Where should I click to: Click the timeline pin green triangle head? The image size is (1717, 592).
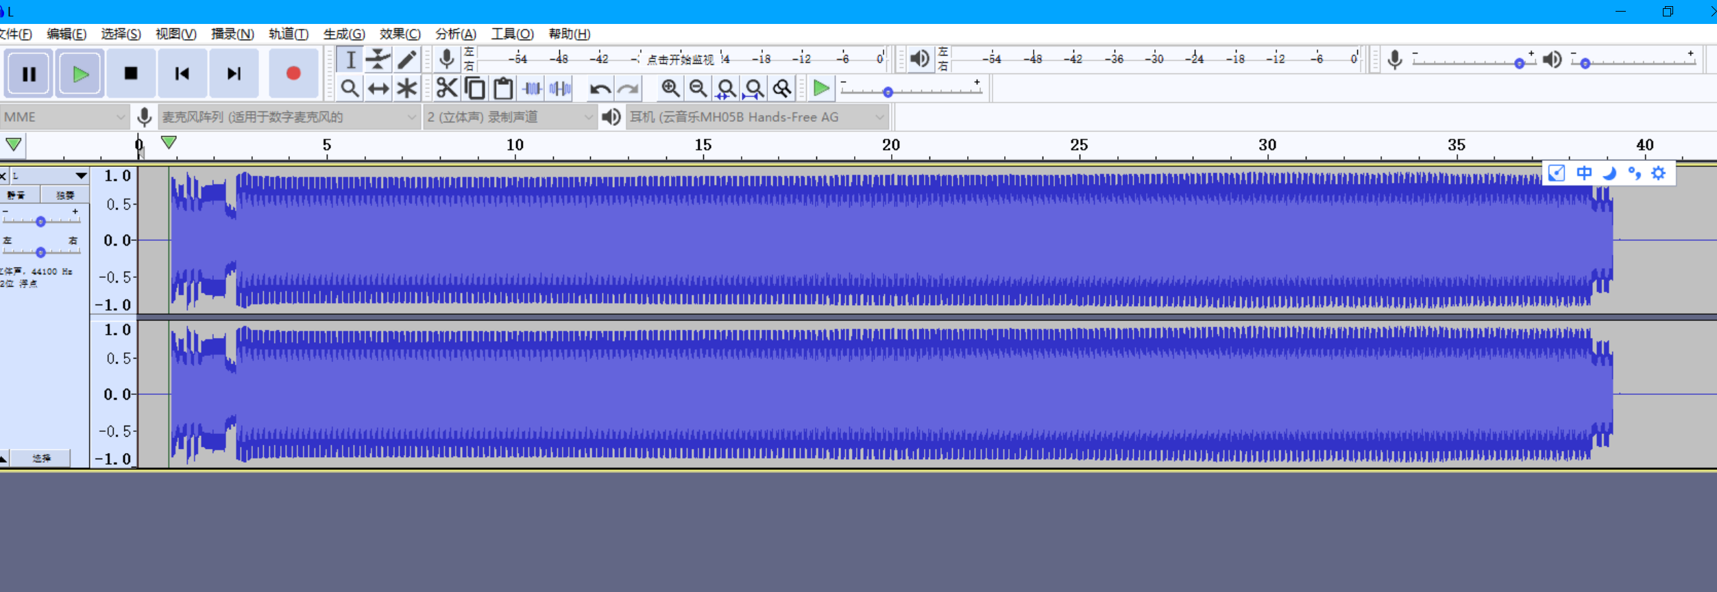click(14, 144)
